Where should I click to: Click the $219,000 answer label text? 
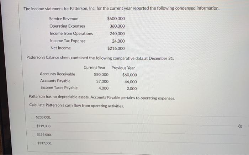point(44,126)
